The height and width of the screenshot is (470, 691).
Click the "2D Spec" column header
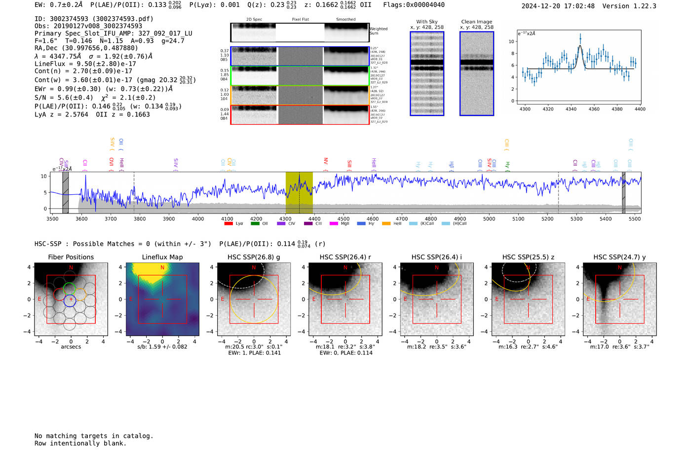tap(254, 20)
